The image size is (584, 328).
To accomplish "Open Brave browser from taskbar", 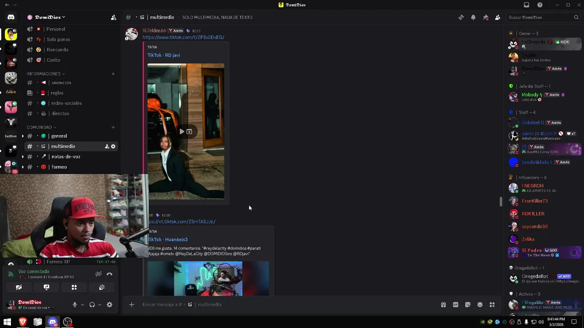I will point(22,322).
